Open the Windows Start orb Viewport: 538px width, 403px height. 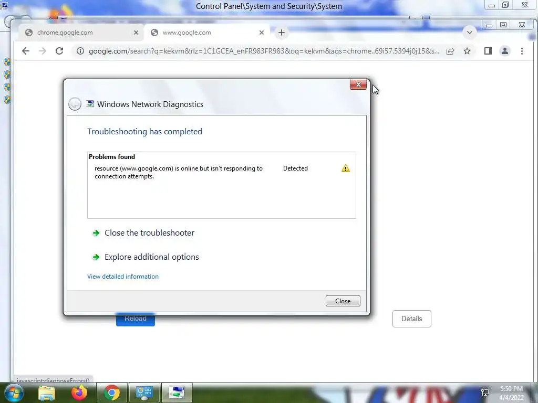14,393
